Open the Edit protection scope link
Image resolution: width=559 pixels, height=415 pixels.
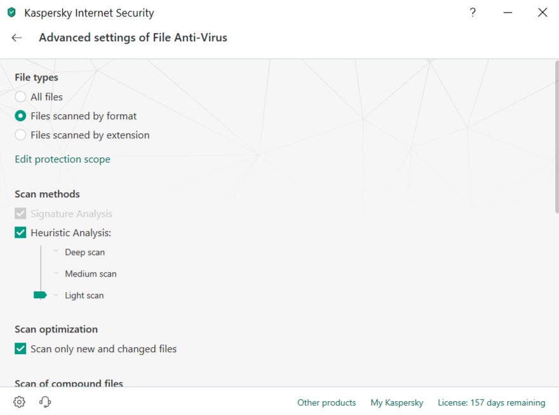click(x=62, y=159)
